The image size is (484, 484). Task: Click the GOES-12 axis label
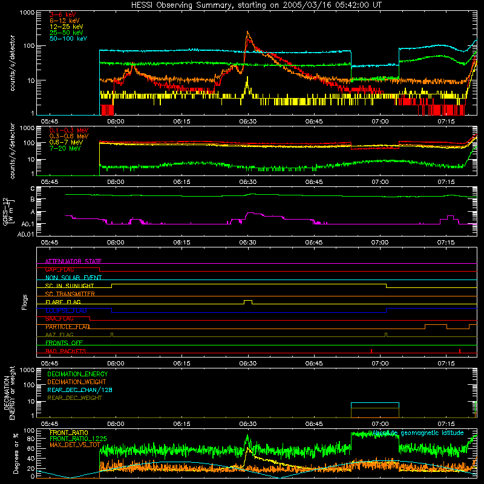tap(8, 211)
